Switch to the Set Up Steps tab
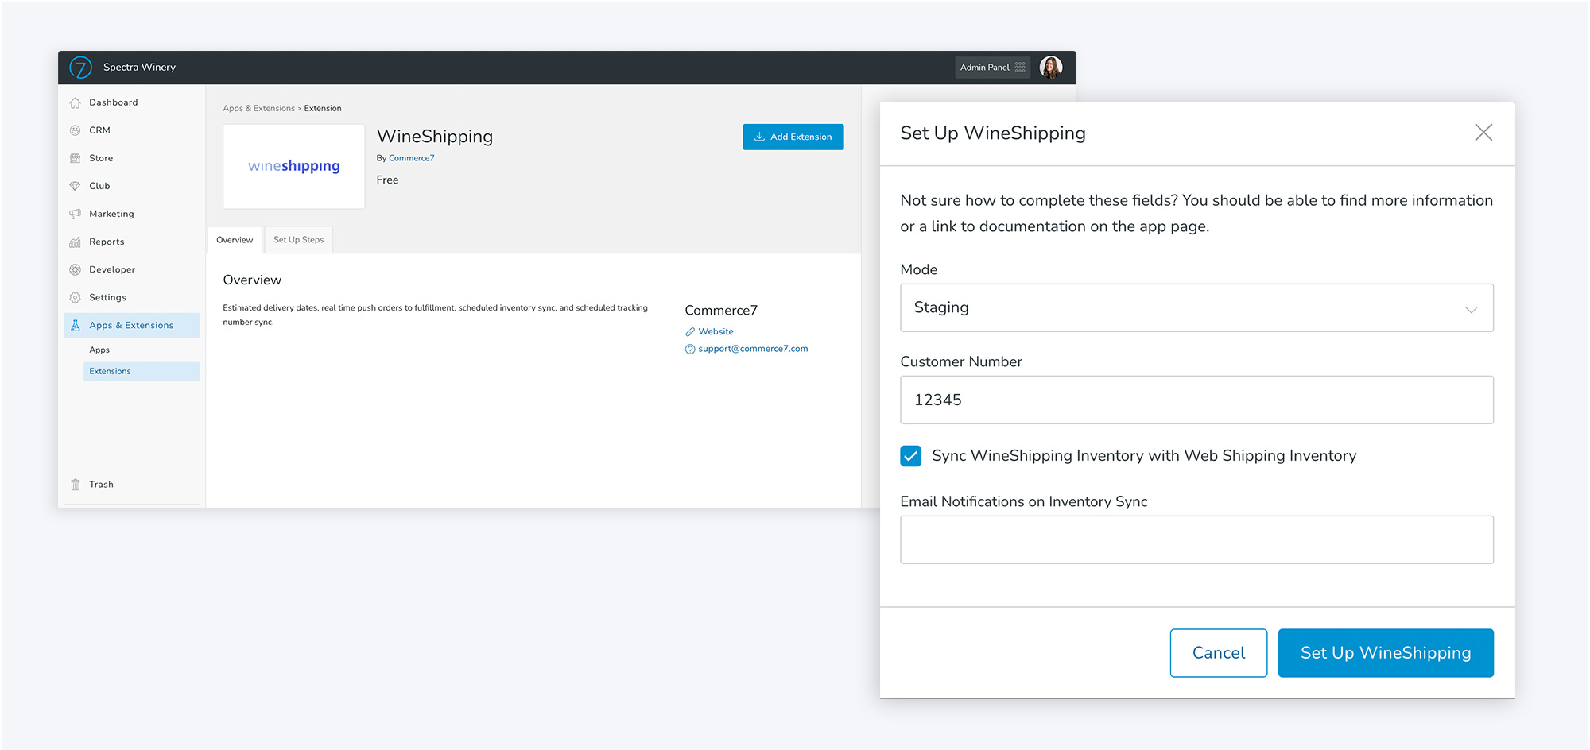 (x=299, y=240)
